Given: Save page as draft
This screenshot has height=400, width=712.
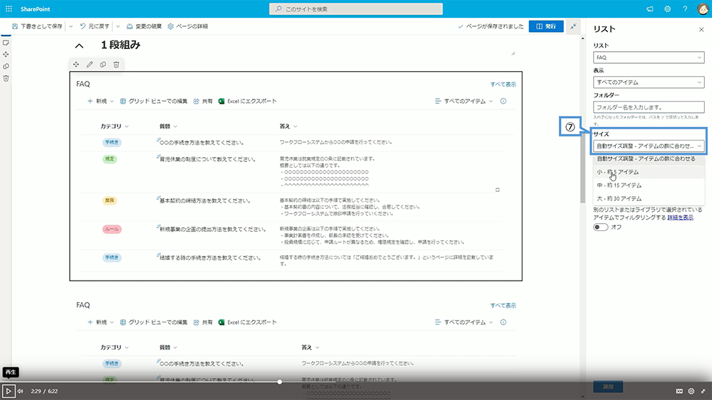Looking at the screenshot, I should click(x=37, y=26).
